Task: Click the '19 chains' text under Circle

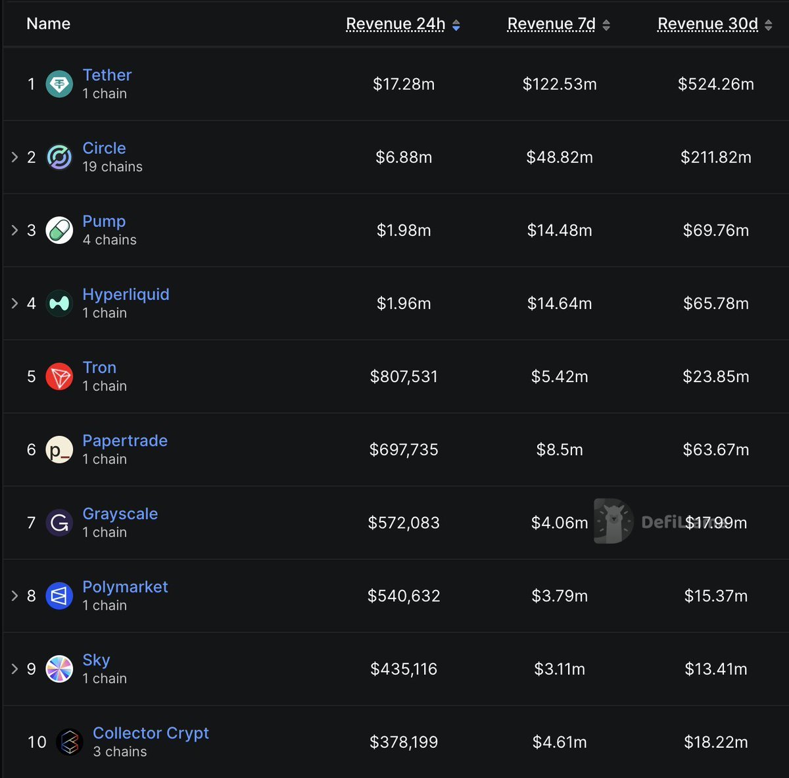Action: point(112,167)
